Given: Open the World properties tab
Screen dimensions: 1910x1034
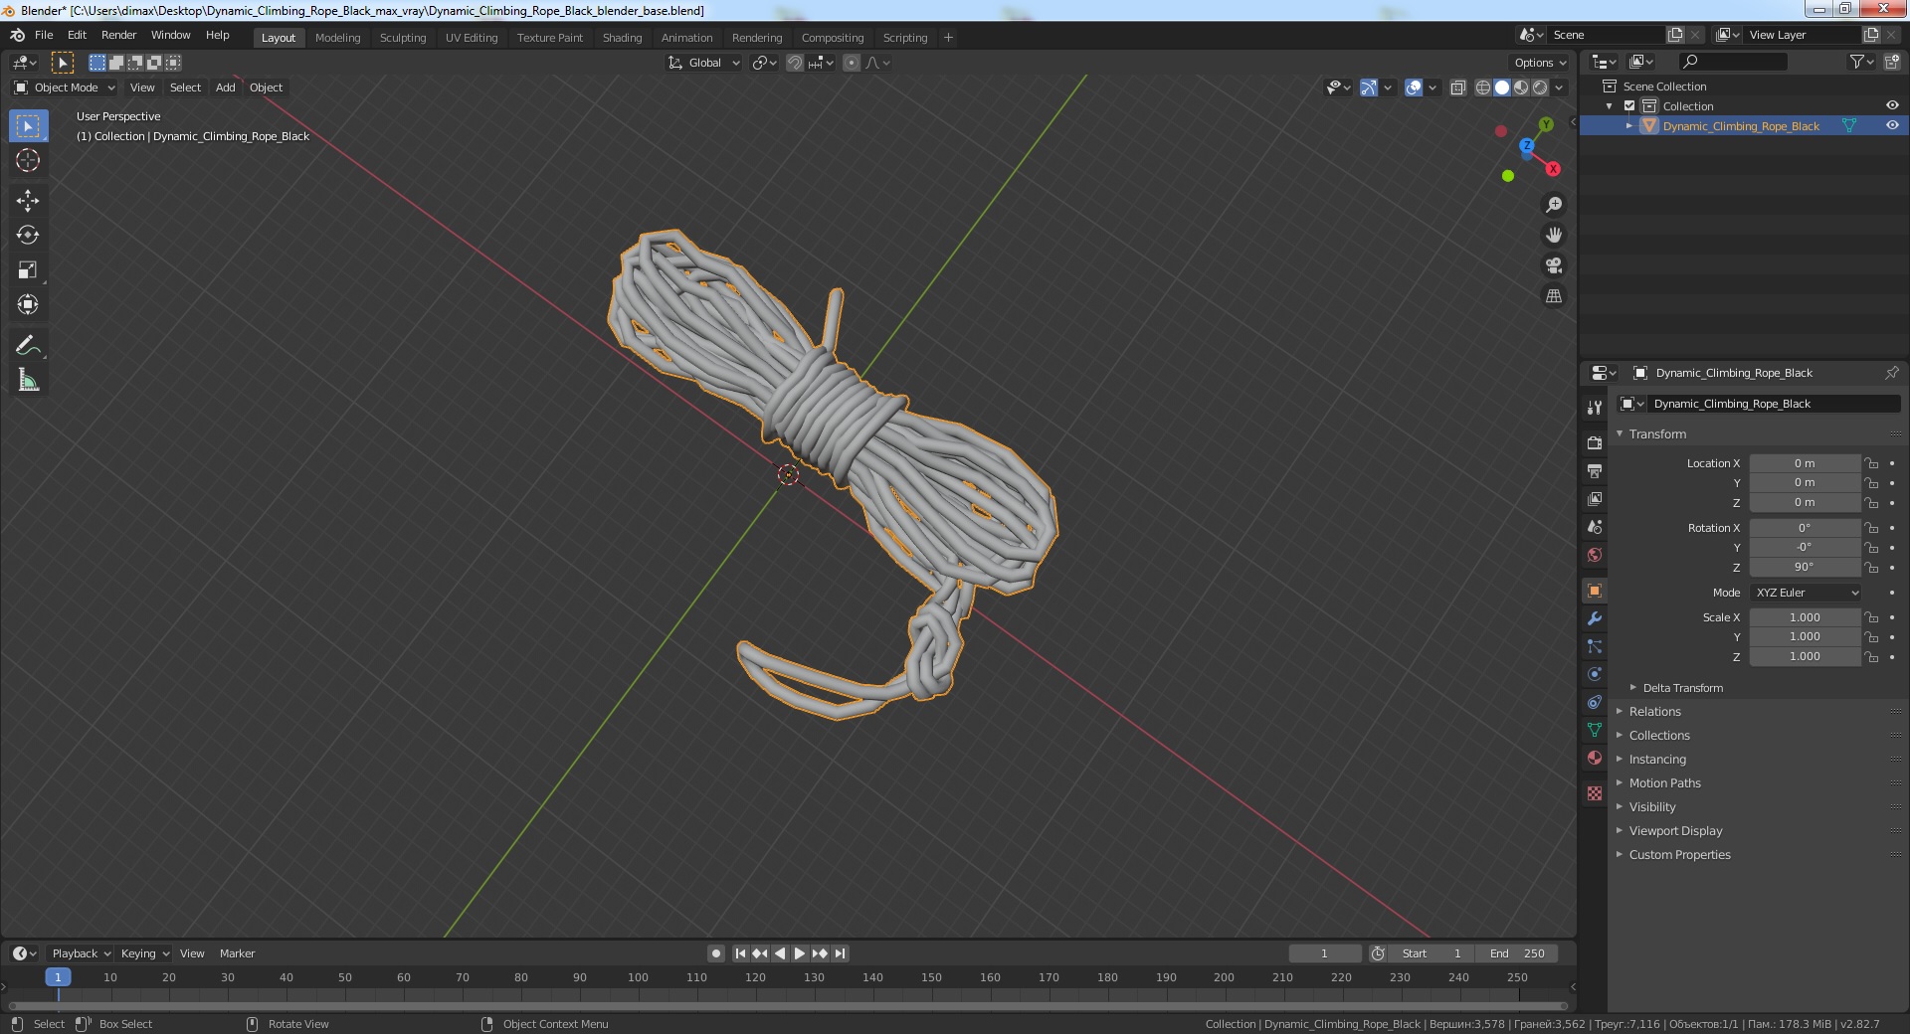Looking at the screenshot, I should 1595,554.
